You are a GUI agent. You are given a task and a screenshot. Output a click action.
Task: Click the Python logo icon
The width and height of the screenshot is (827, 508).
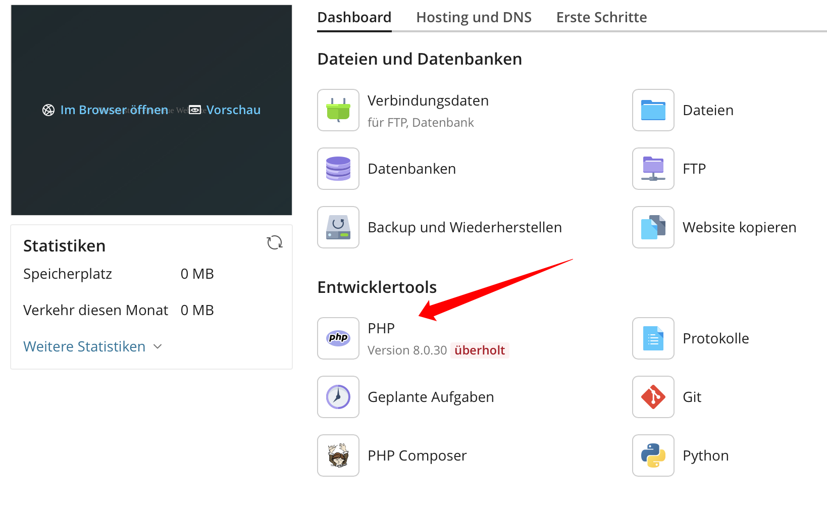(x=653, y=455)
